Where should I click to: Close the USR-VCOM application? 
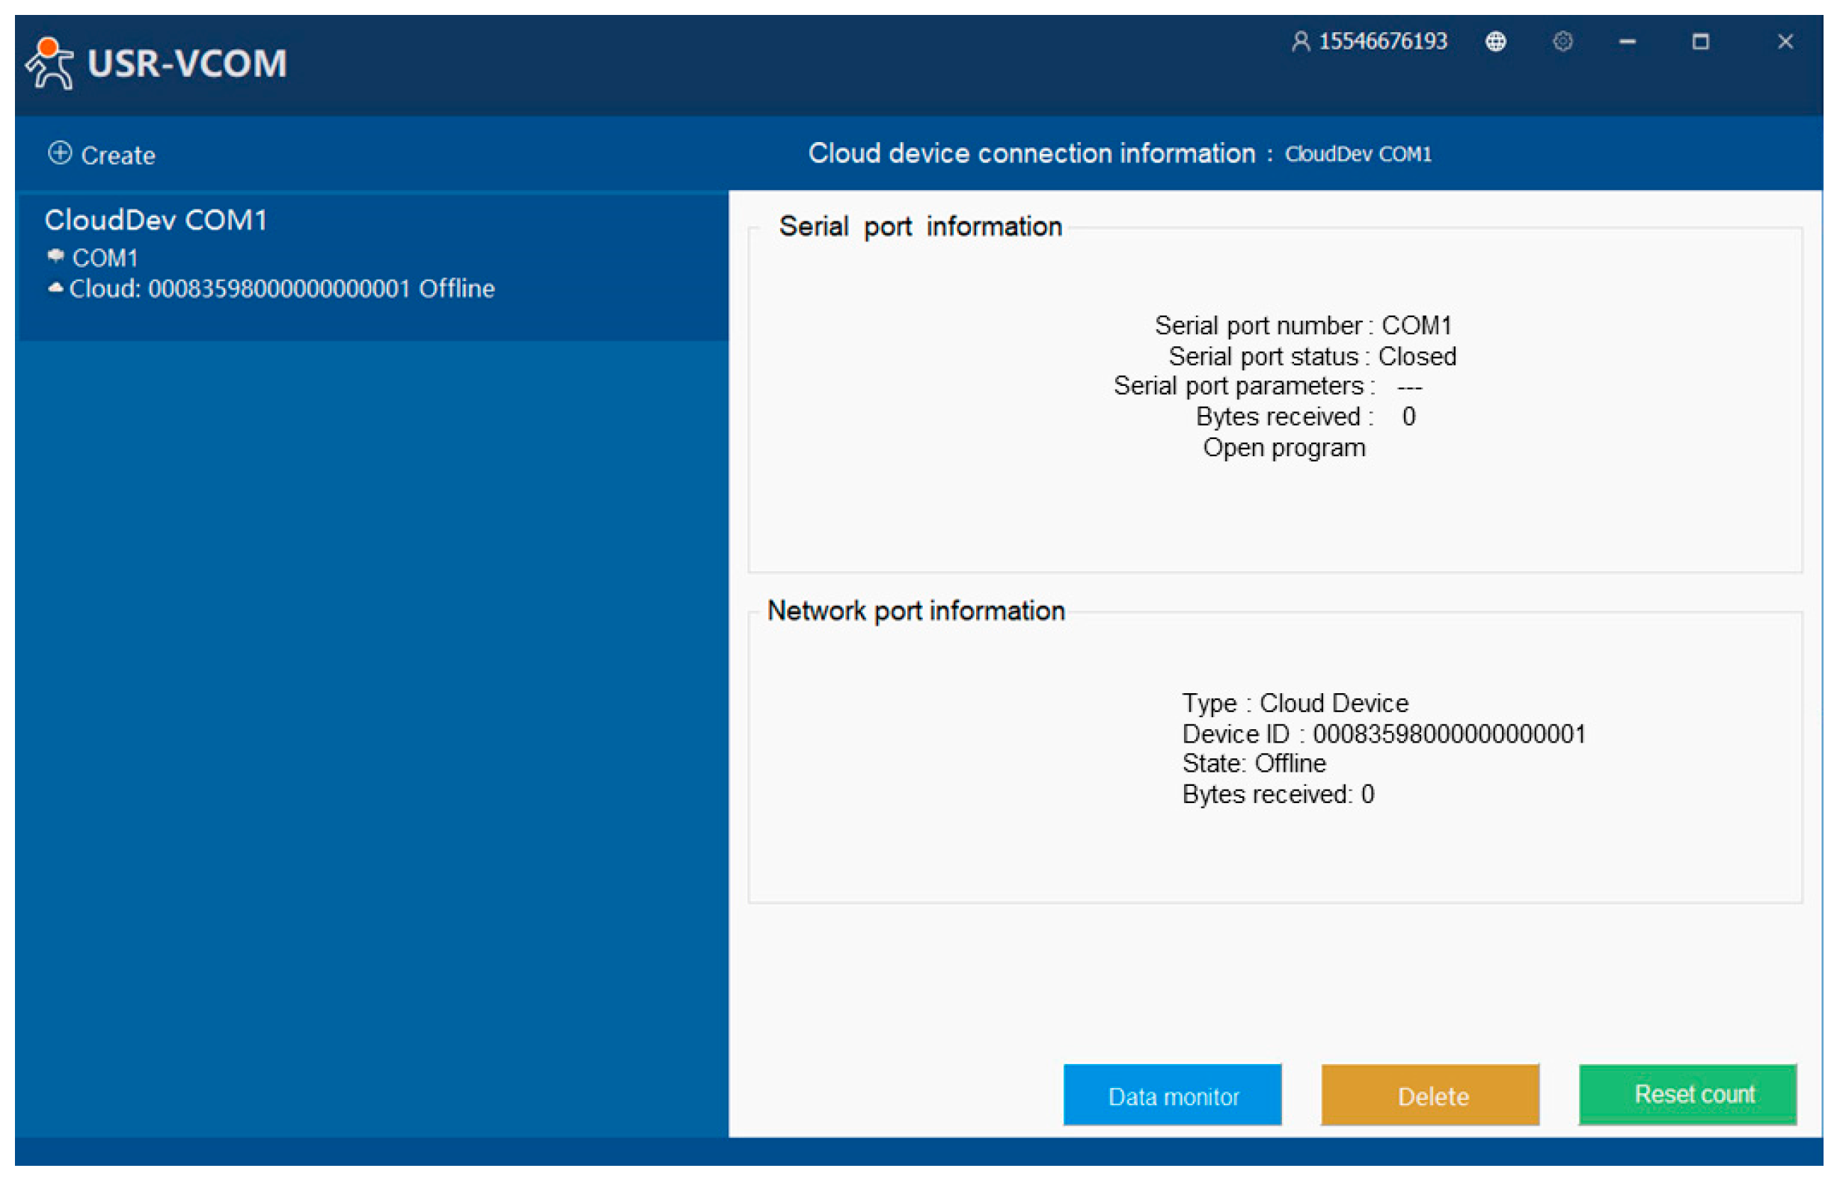point(1785,41)
